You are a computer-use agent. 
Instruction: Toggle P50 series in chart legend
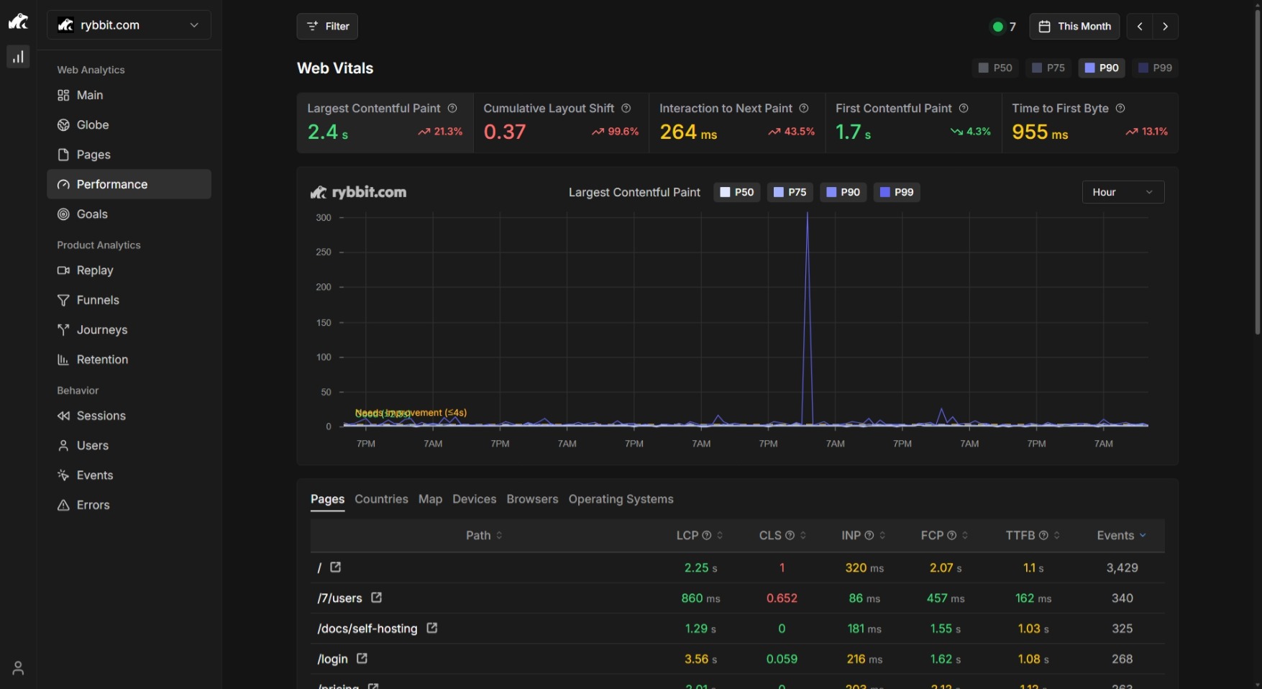click(736, 192)
